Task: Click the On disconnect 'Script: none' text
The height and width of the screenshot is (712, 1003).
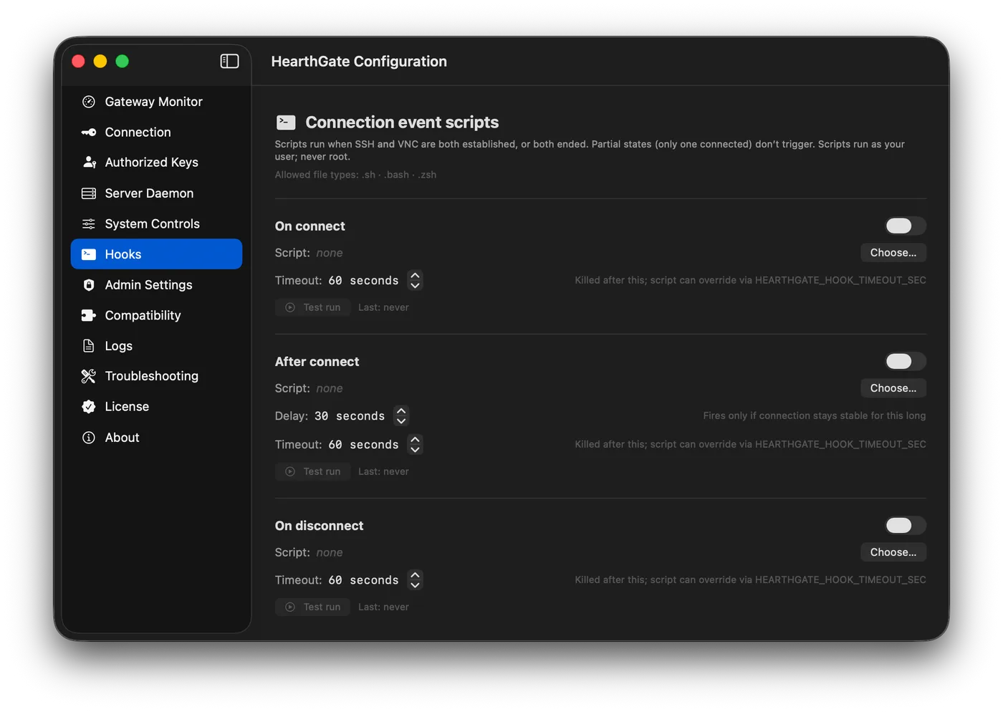Action: tap(309, 552)
